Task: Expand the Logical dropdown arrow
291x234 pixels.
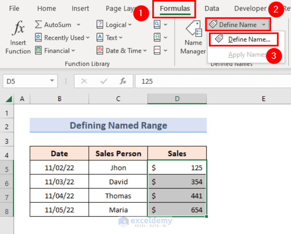Action: point(130,25)
